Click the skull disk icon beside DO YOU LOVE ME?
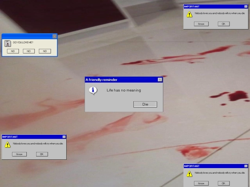 7,43
